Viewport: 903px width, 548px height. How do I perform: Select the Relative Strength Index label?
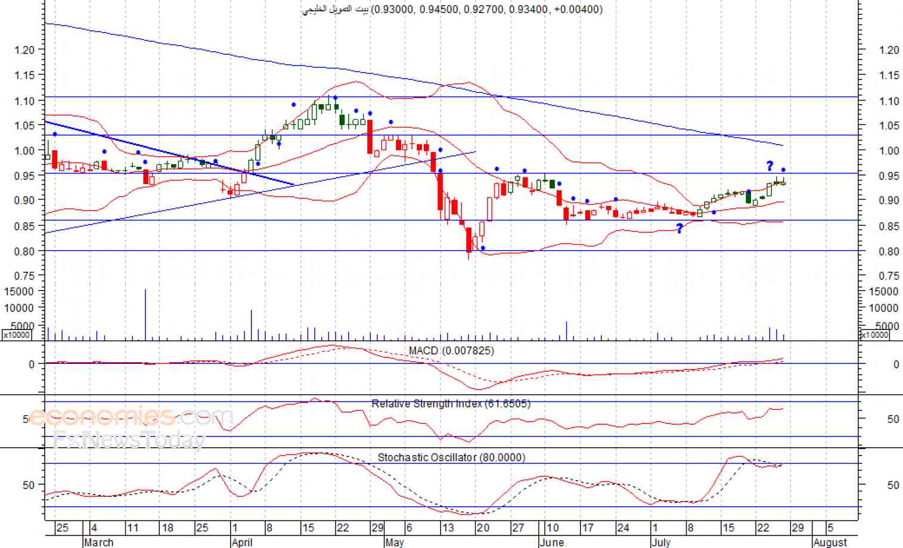click(451, 404)
